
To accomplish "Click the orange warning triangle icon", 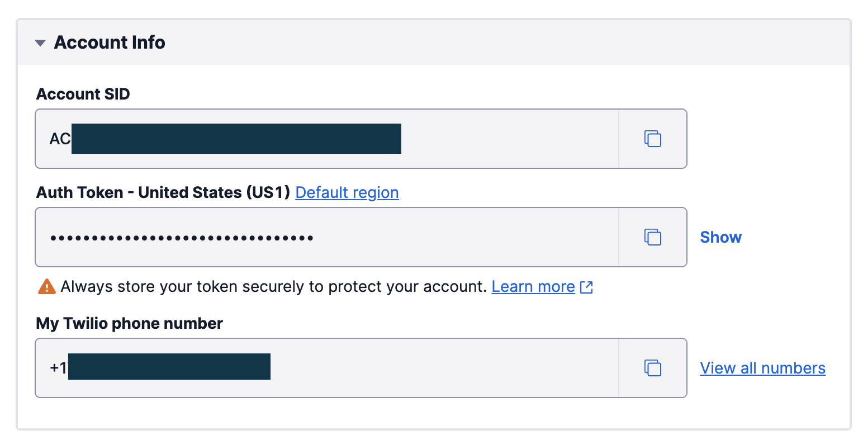I will coord(46,287).
